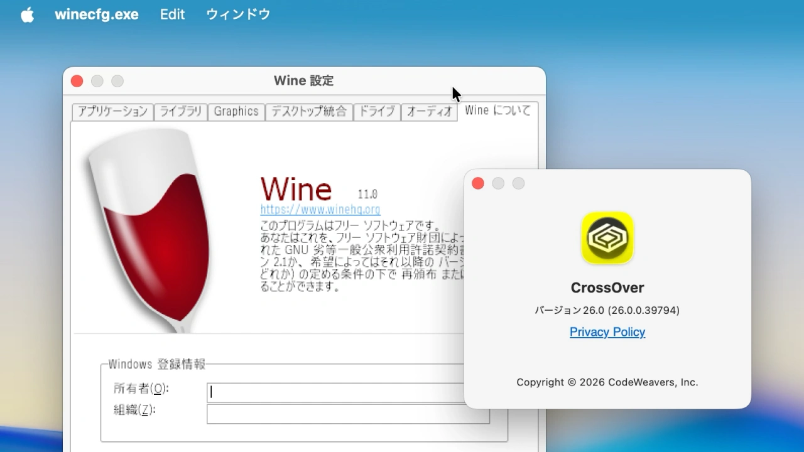Open the デスクトップ統合 tab
804x452 pixels.
click(309, 112)
